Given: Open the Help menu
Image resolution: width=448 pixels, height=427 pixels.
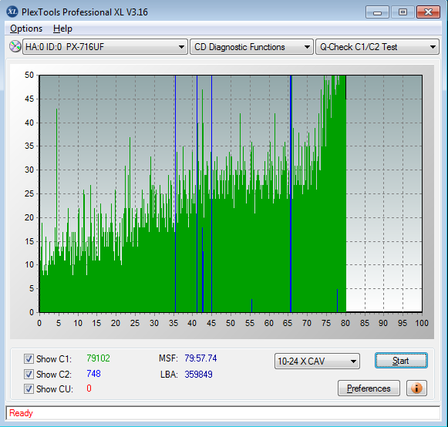Looking at the screenshot, I should pos(62,29).
